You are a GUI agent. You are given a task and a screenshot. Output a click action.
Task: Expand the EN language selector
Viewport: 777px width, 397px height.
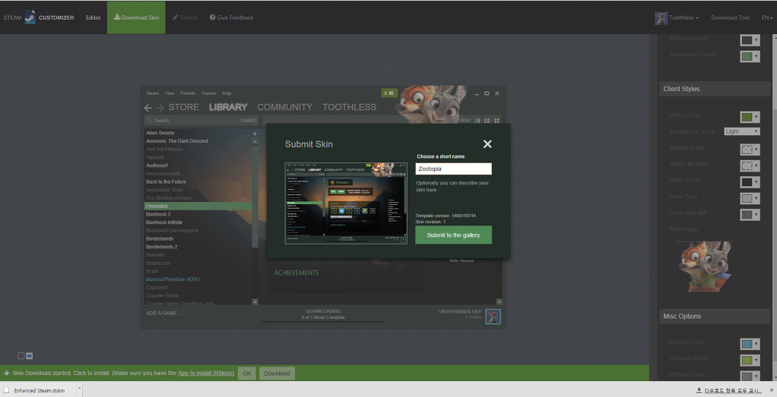[766, 17]
